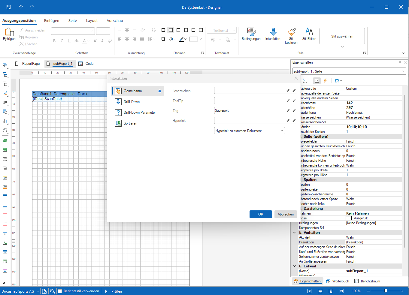This screenshot has height=295, width=409.
Task: Click the Bedingungen ribbon icon
Action: pyautogui.click(x=251, y=32)
